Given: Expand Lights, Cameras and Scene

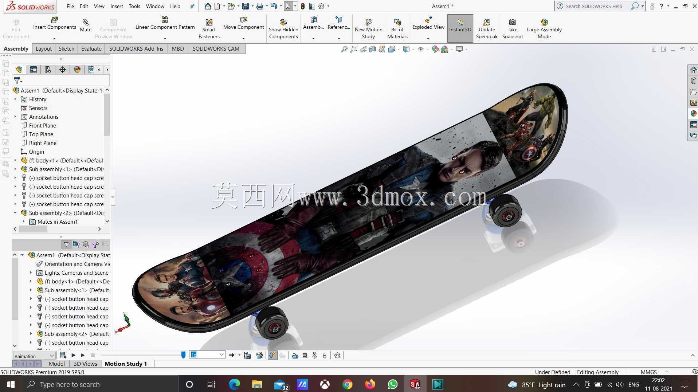Looking at the screenshot, I should [x=31, y=273].
